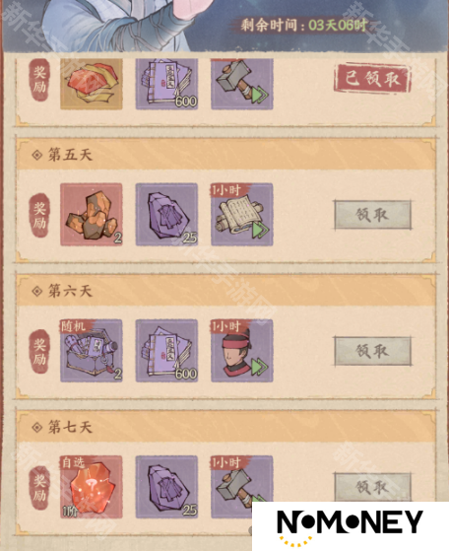Tap the Day Six purple books reward showing 600

[x=166, y=351]
